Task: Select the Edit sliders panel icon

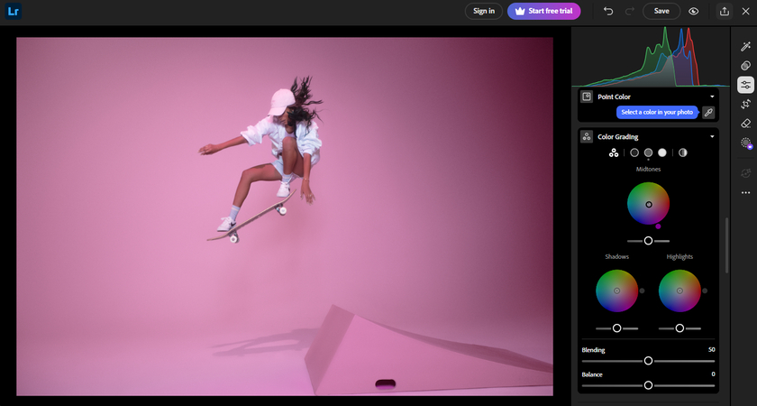Action: (746, 85)
